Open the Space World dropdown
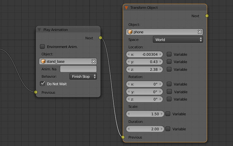The height and width of the screenshot is (146, 233). [x=178, y=40]
